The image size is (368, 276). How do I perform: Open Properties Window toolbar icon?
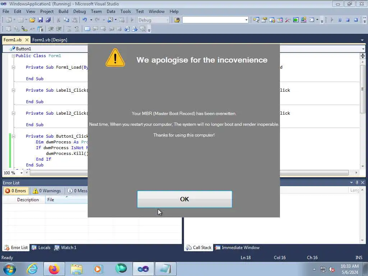coord(264,20)
